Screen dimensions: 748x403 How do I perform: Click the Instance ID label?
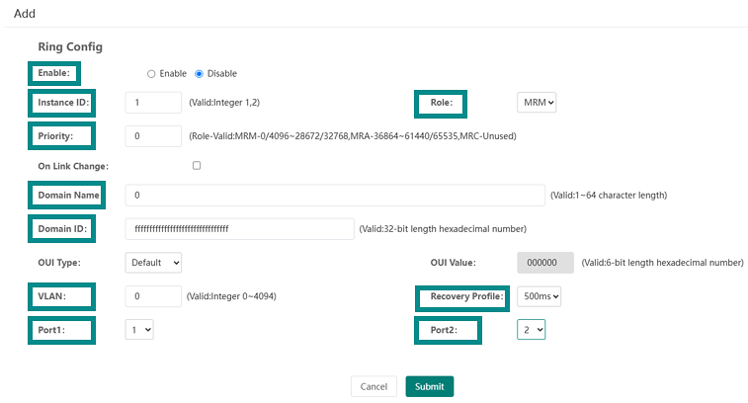63,103
